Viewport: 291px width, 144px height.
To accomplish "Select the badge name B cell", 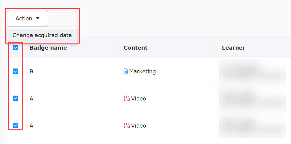I will coord(31,72).
